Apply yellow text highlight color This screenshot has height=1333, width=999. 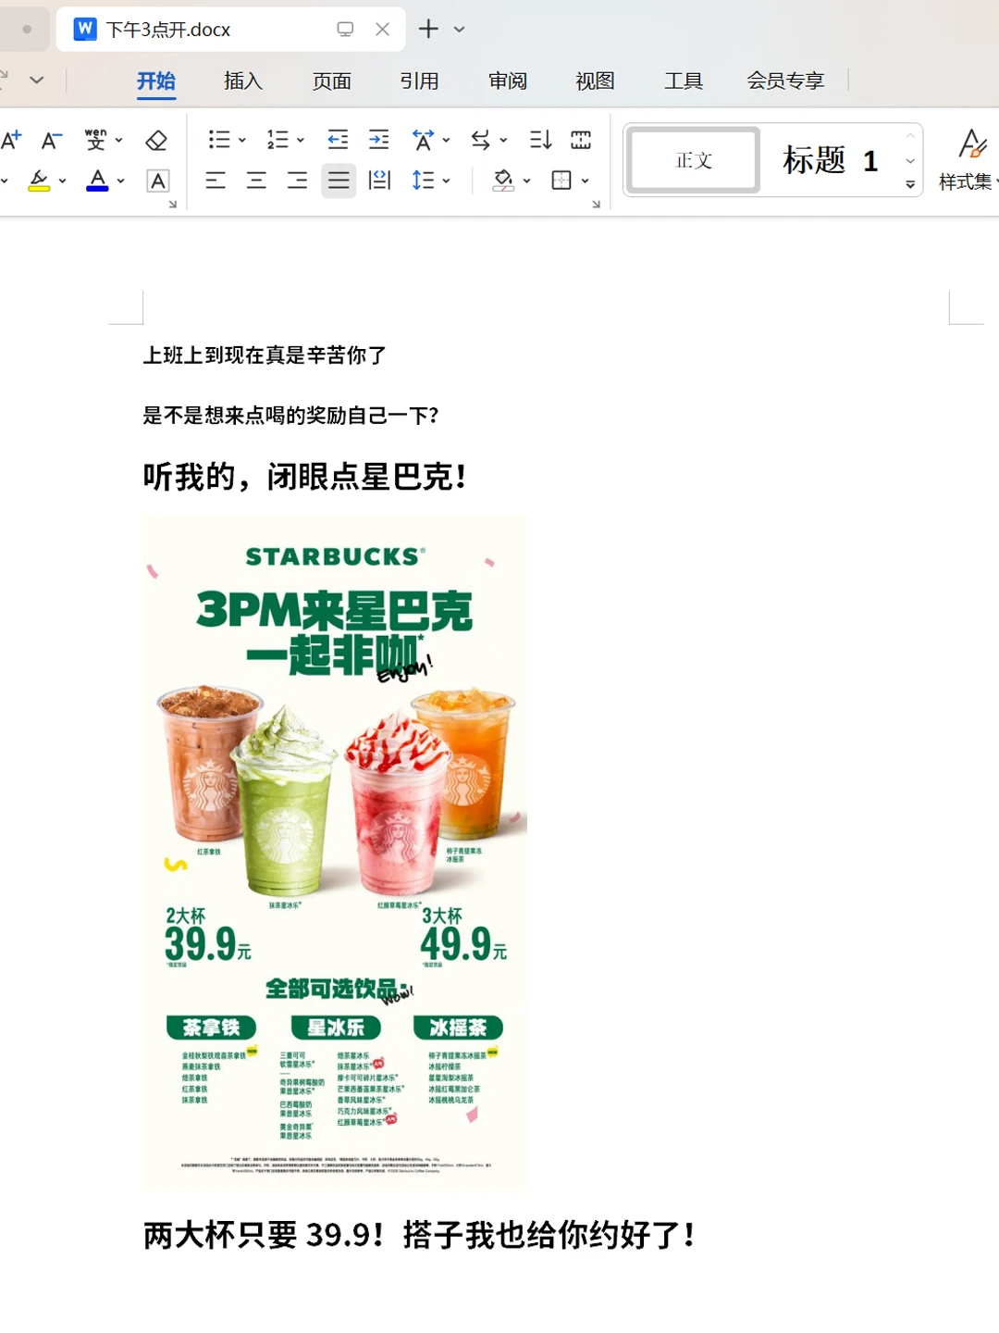click(39, 181)
